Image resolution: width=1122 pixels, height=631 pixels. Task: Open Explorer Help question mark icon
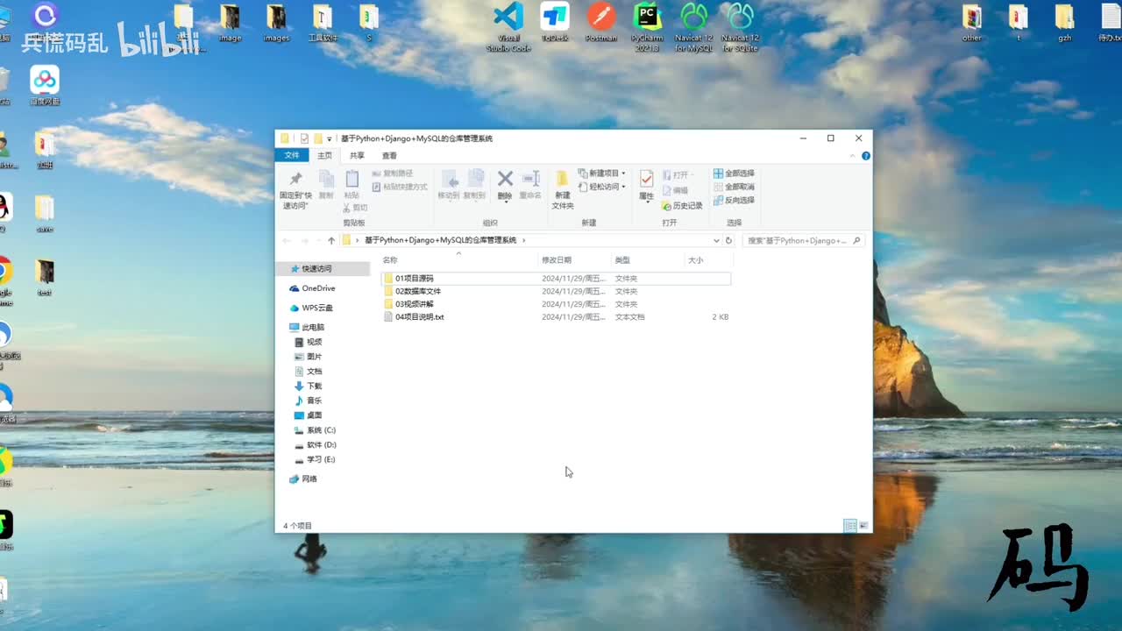pyautogui.click(x=866, y=156)
